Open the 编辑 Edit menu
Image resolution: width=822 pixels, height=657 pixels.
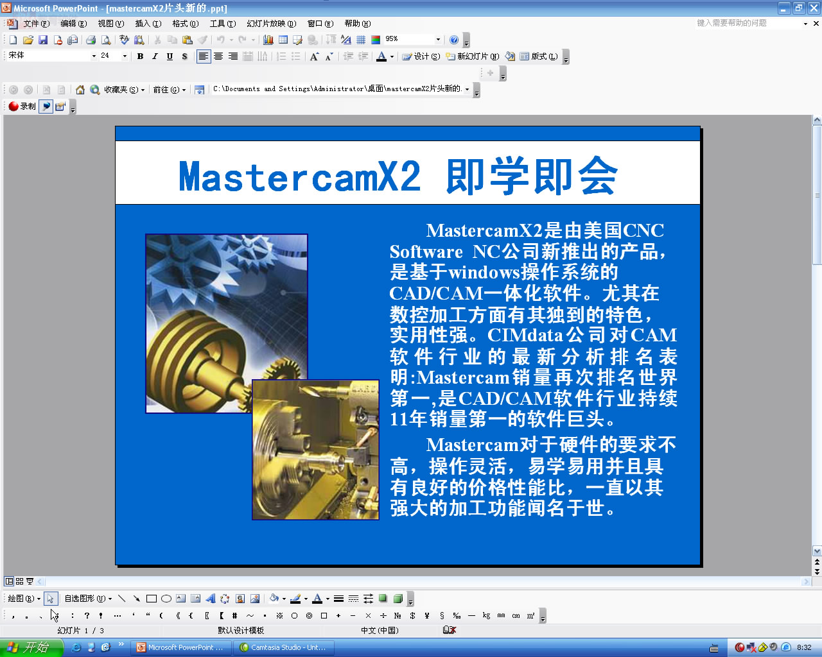[73, 24]
